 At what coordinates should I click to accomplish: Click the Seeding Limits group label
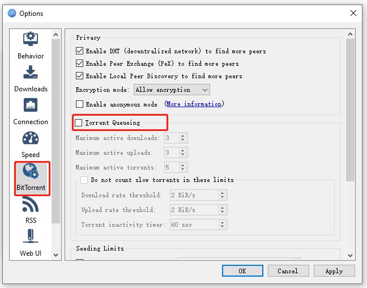click(x=100, y=248)
